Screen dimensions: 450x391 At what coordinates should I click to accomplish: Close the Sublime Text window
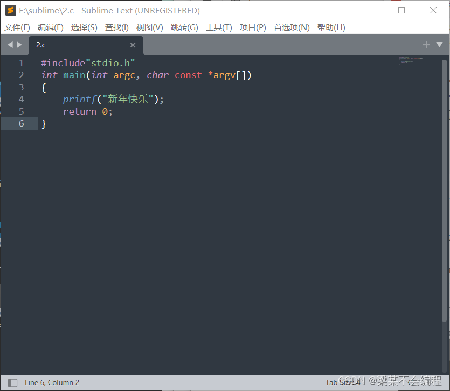[x=433, y=10]
